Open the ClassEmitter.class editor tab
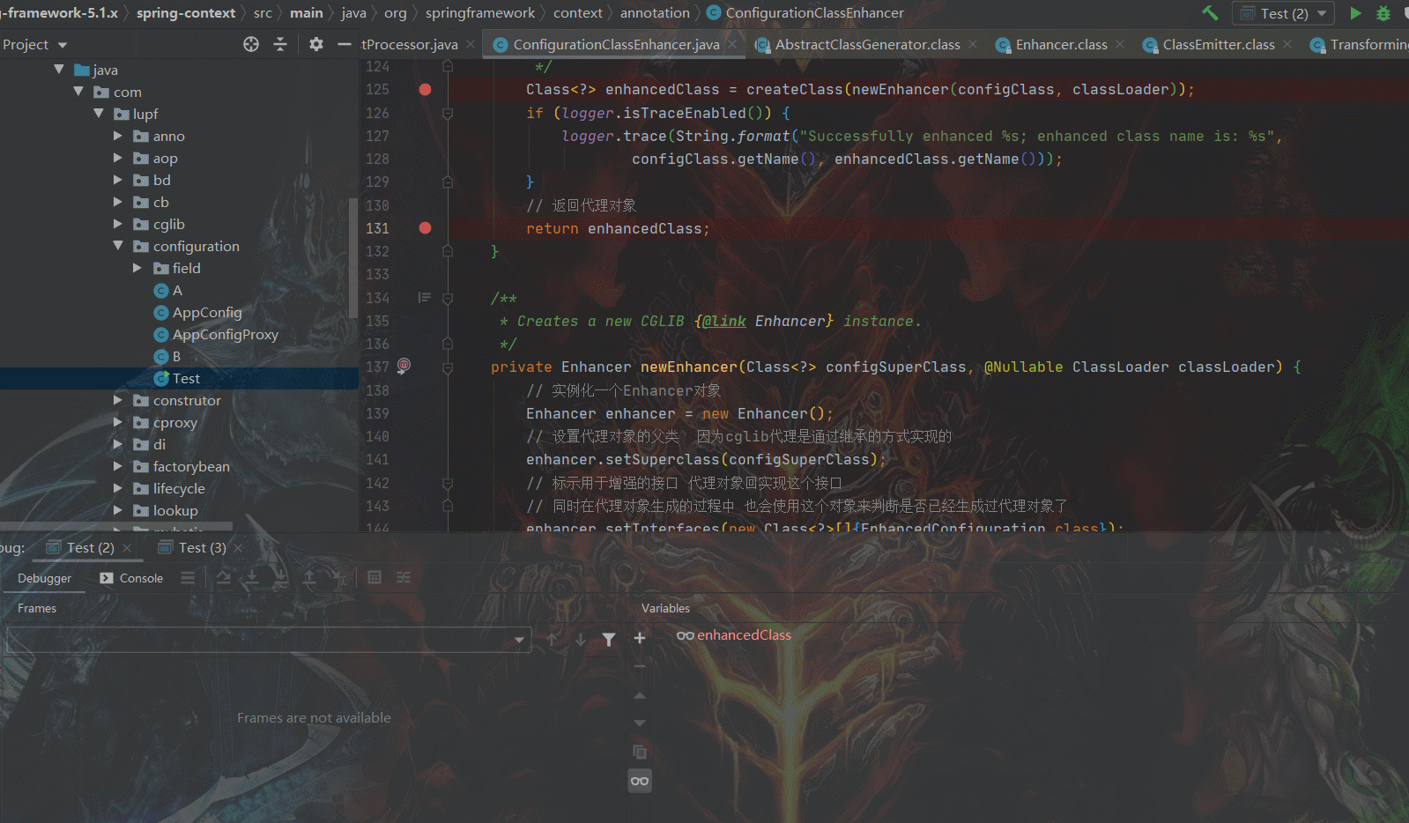The image size is (1409, 823). (x=1218, y=44)
